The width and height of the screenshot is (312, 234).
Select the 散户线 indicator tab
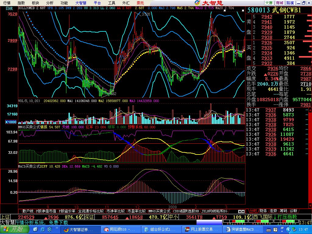[28, 211]
